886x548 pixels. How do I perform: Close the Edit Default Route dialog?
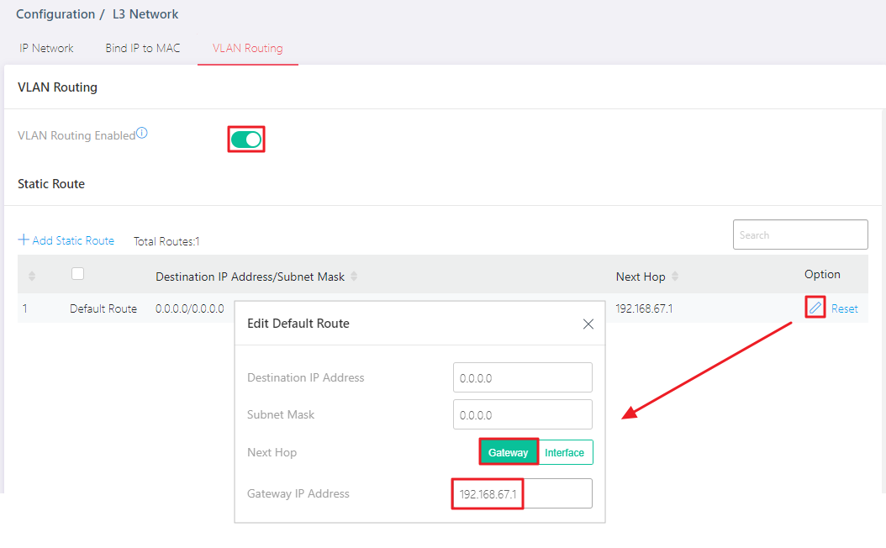588,324
